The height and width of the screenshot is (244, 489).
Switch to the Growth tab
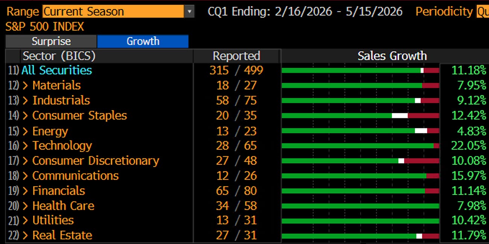(x=143, y=41)
